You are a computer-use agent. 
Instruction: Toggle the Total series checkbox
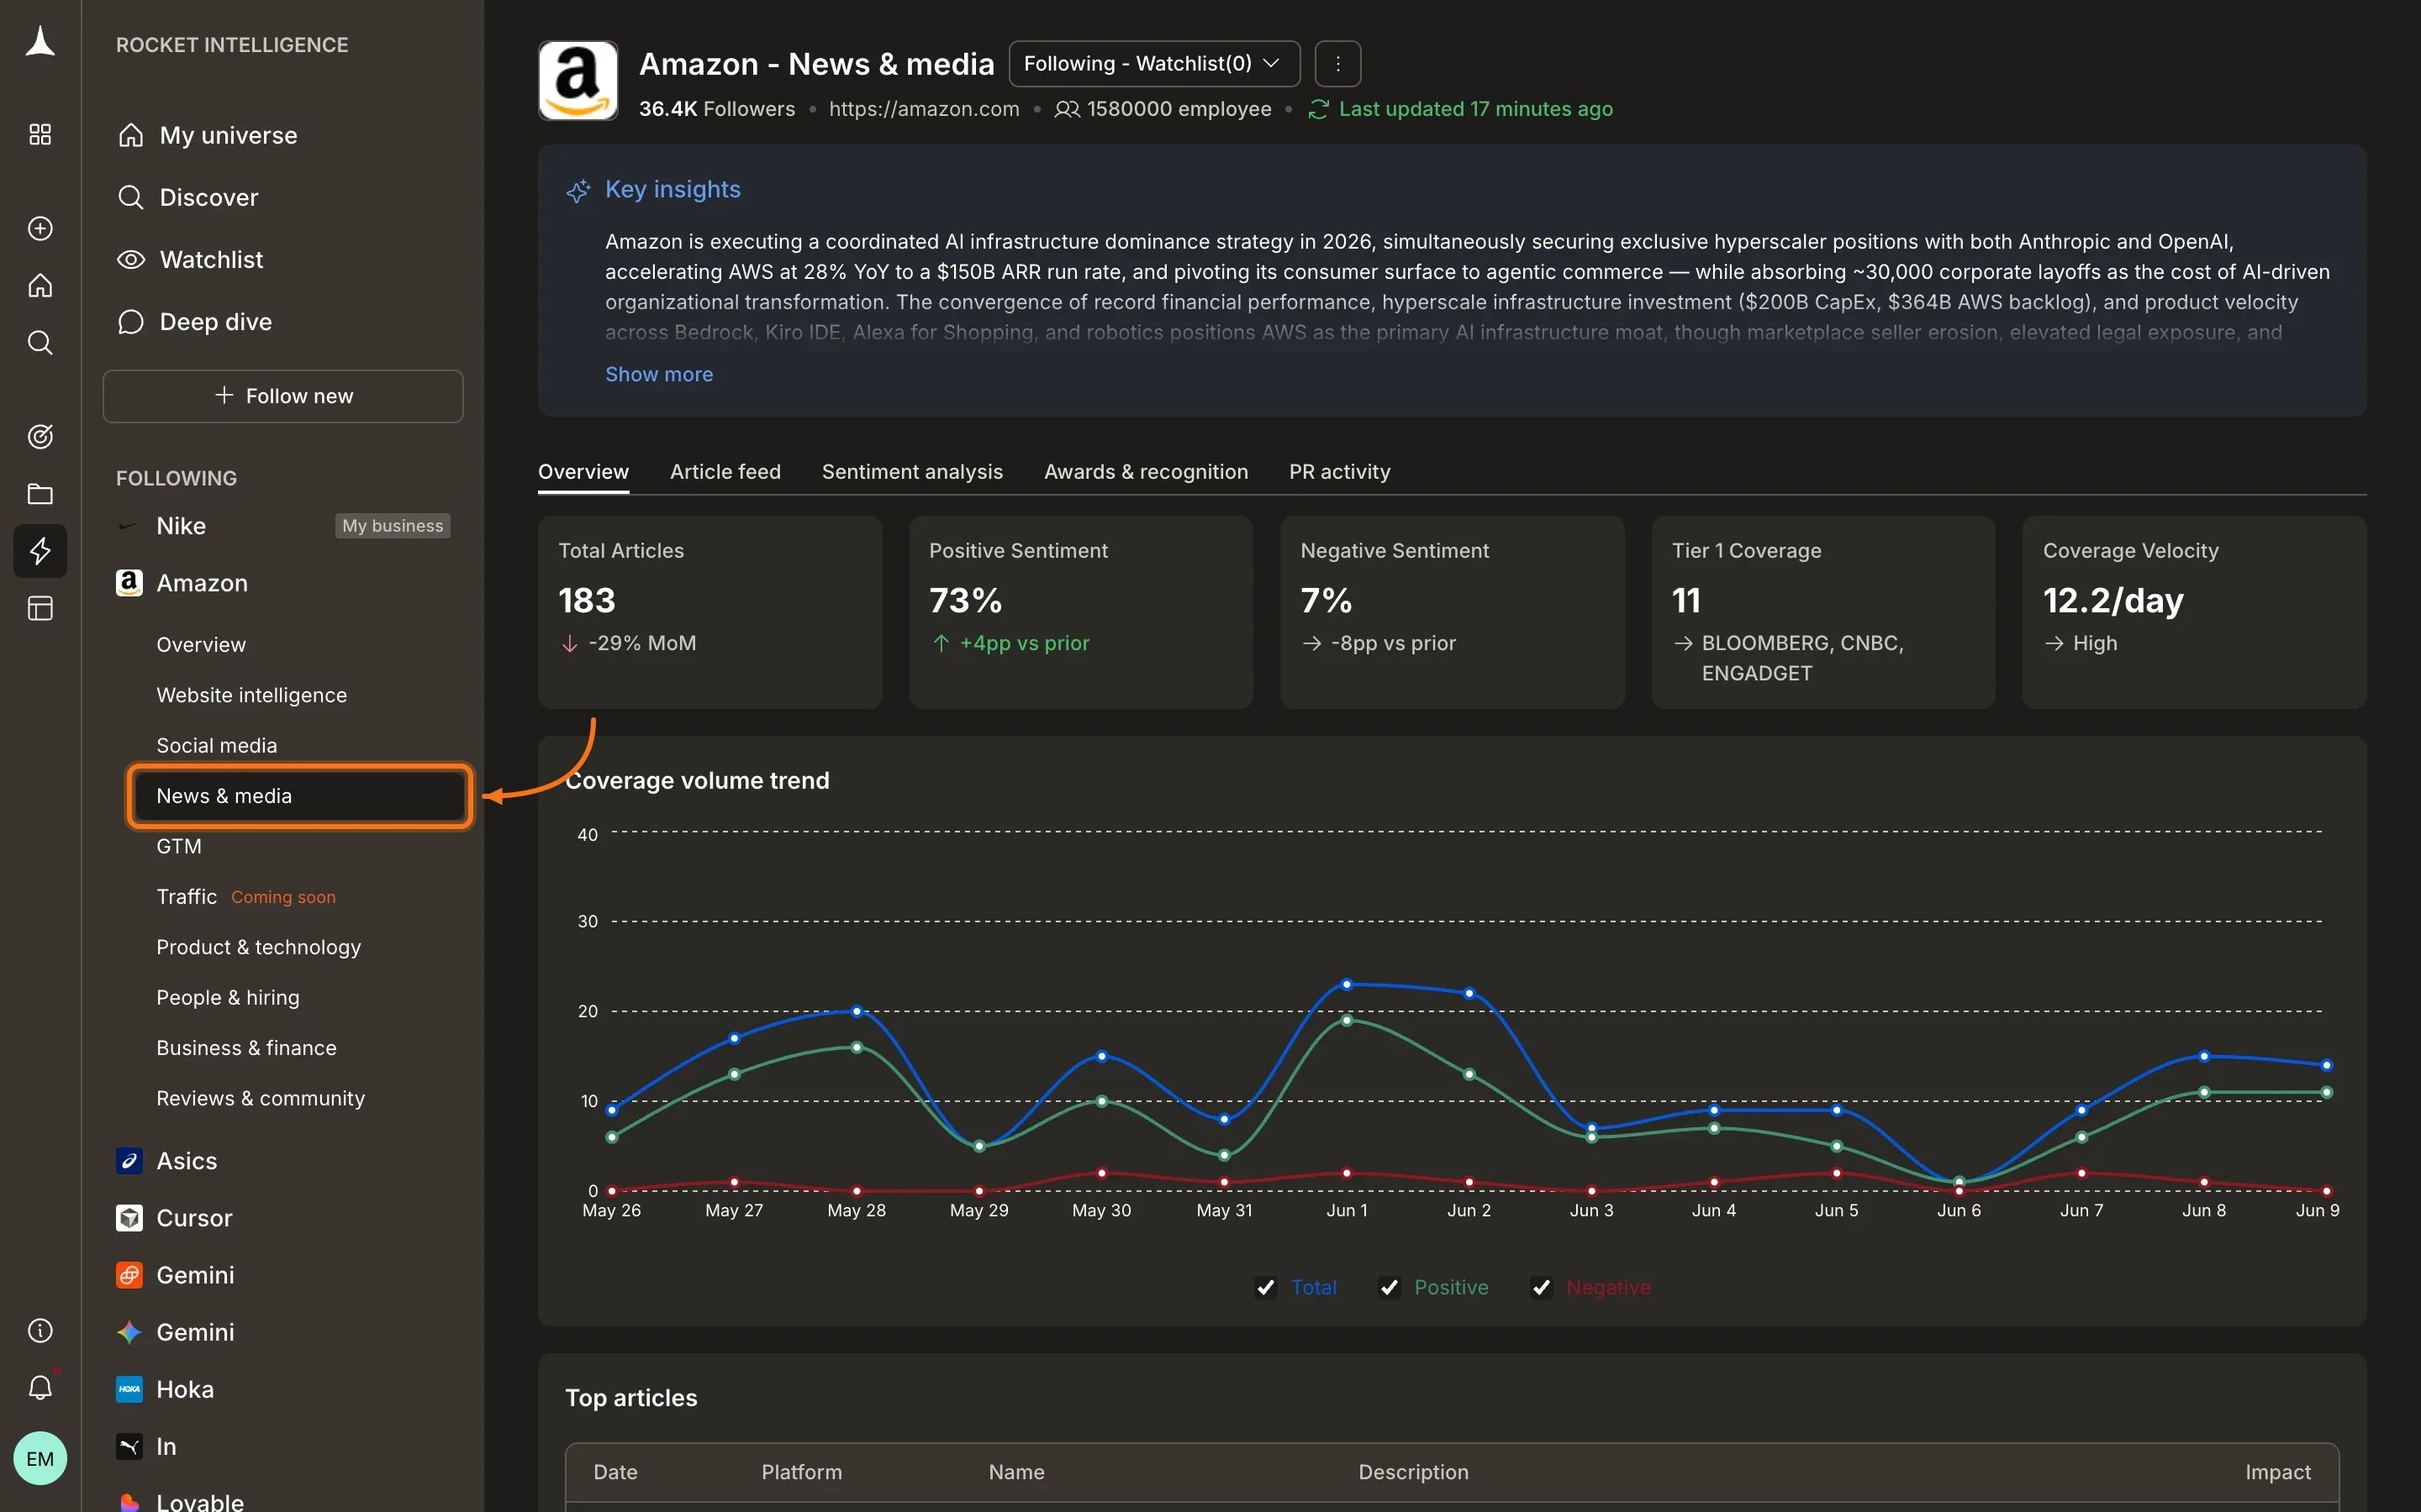(1265, 1287)
